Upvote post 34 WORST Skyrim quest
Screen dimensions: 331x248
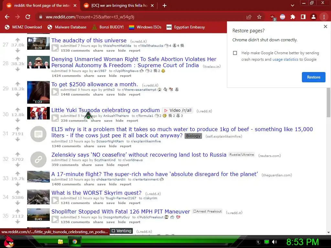[18, 192]
